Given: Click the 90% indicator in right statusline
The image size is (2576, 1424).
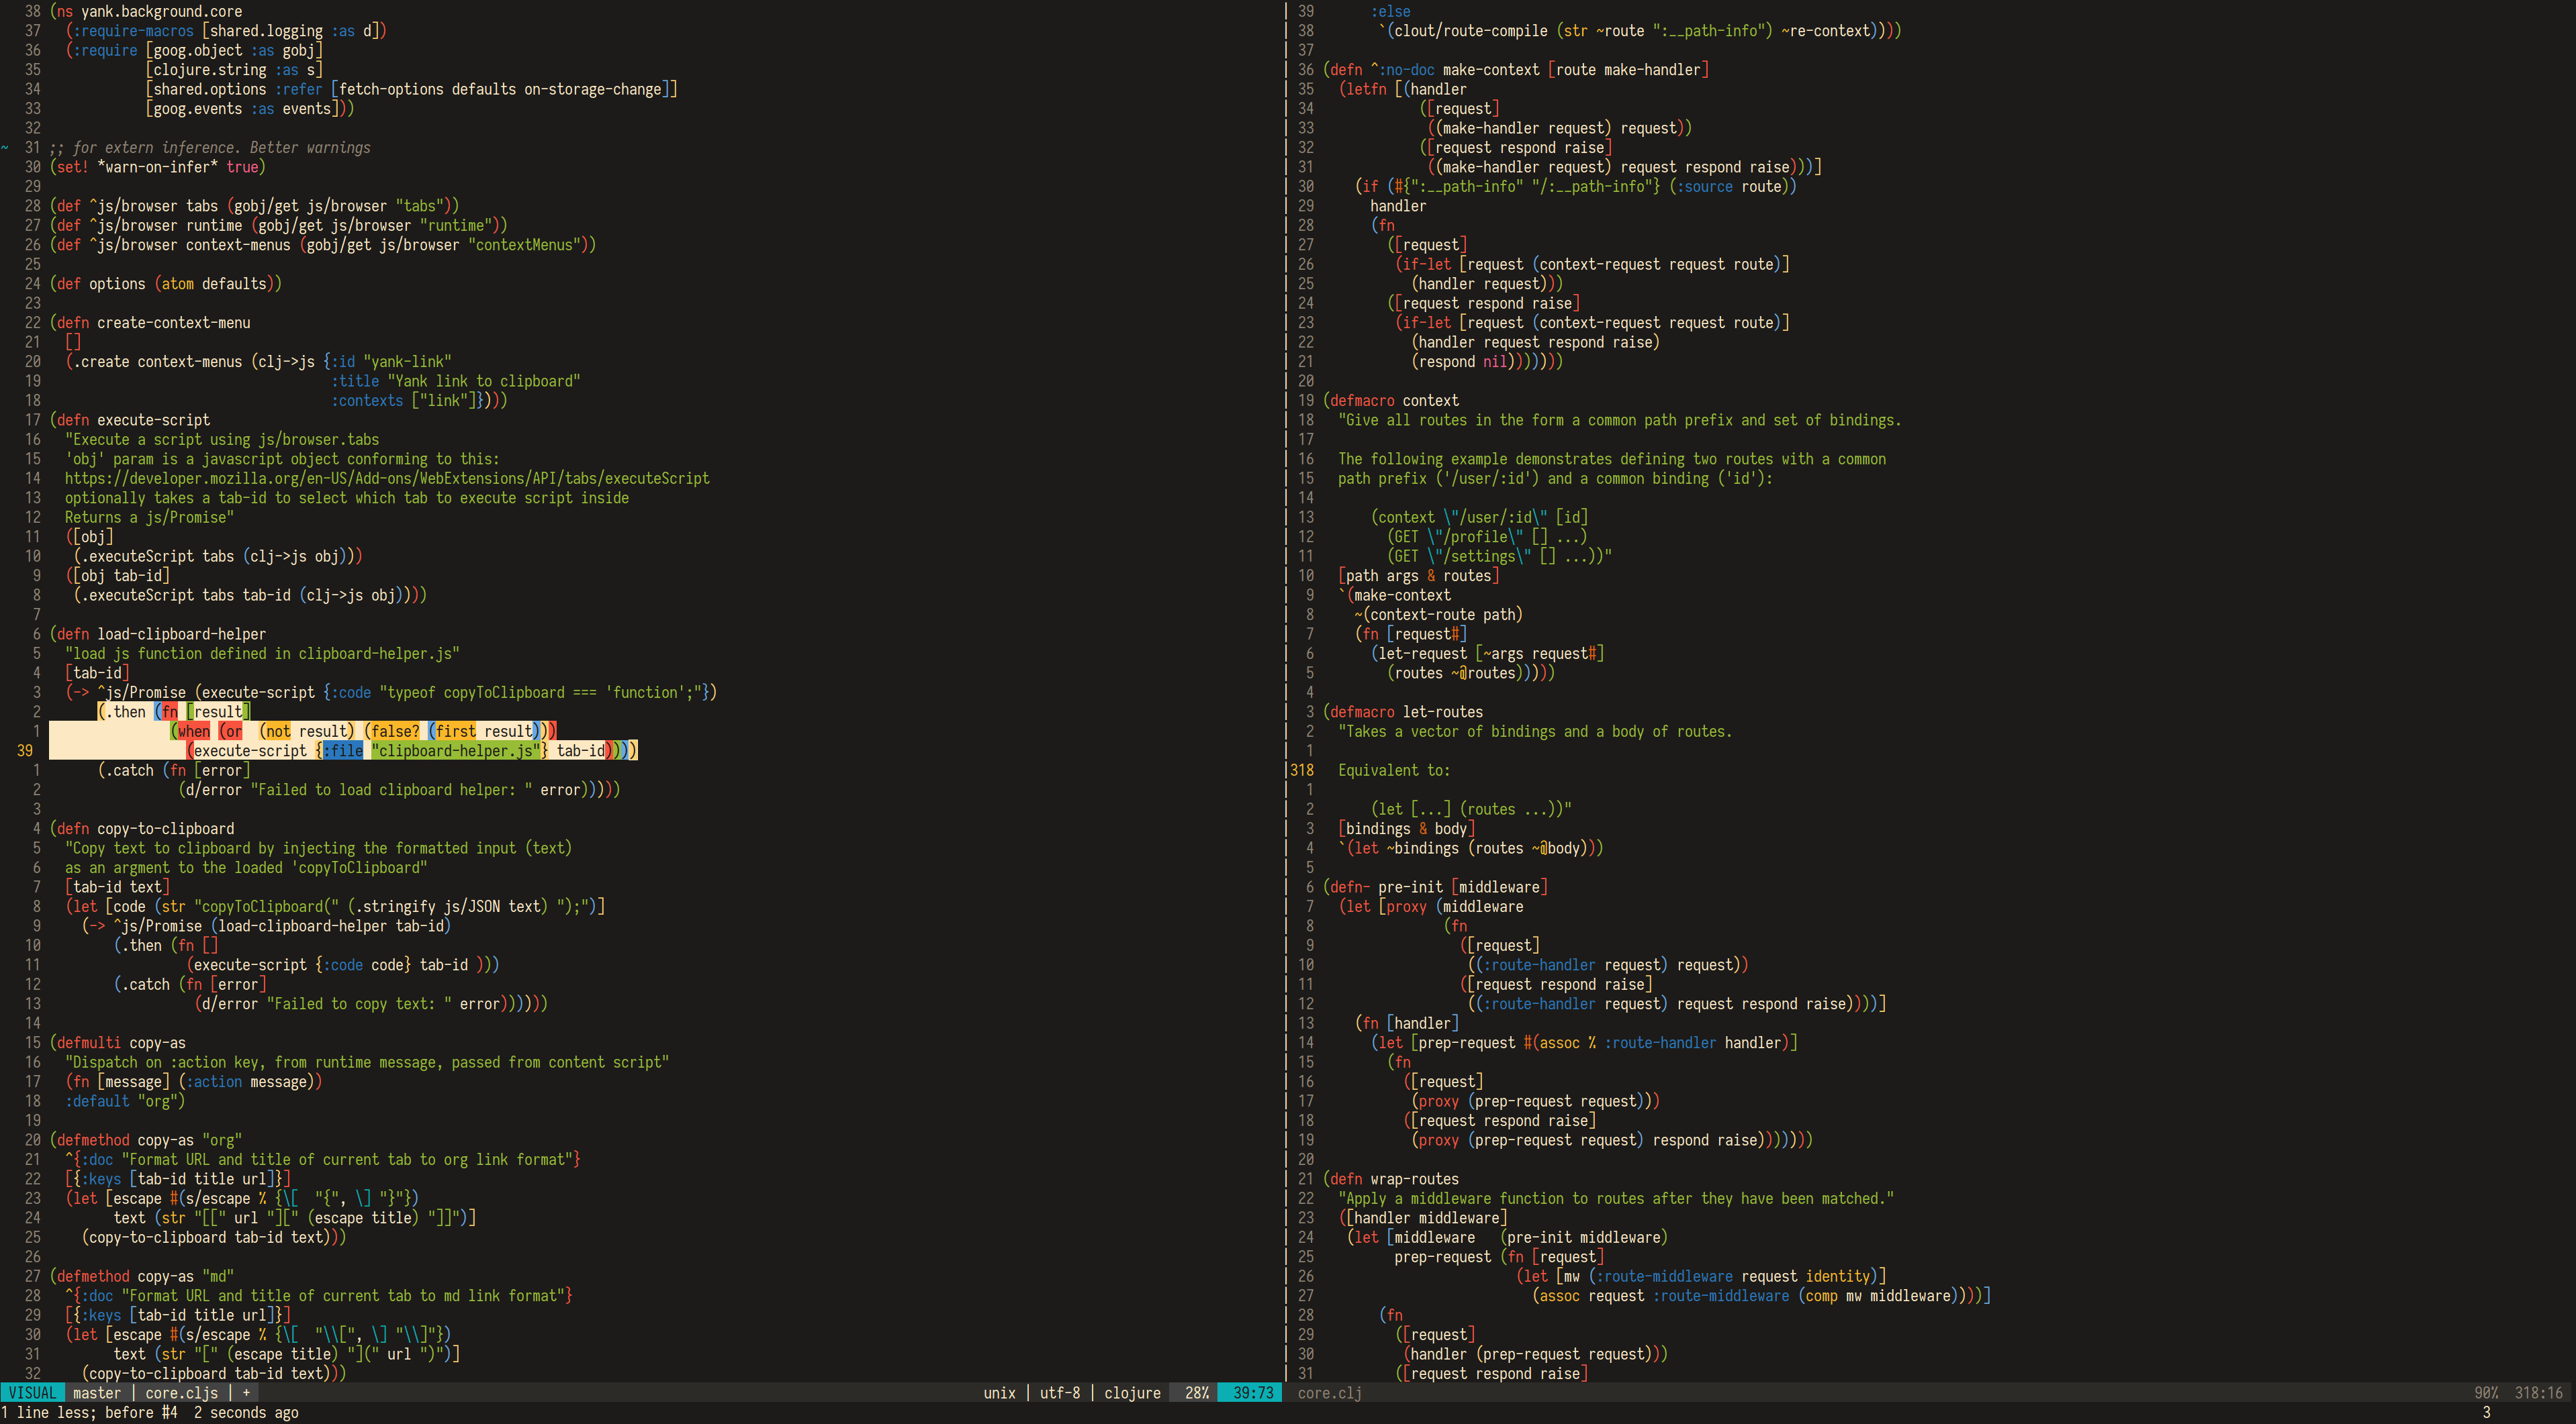Looking at the screenshot, I should (x=2485, y=1393).
